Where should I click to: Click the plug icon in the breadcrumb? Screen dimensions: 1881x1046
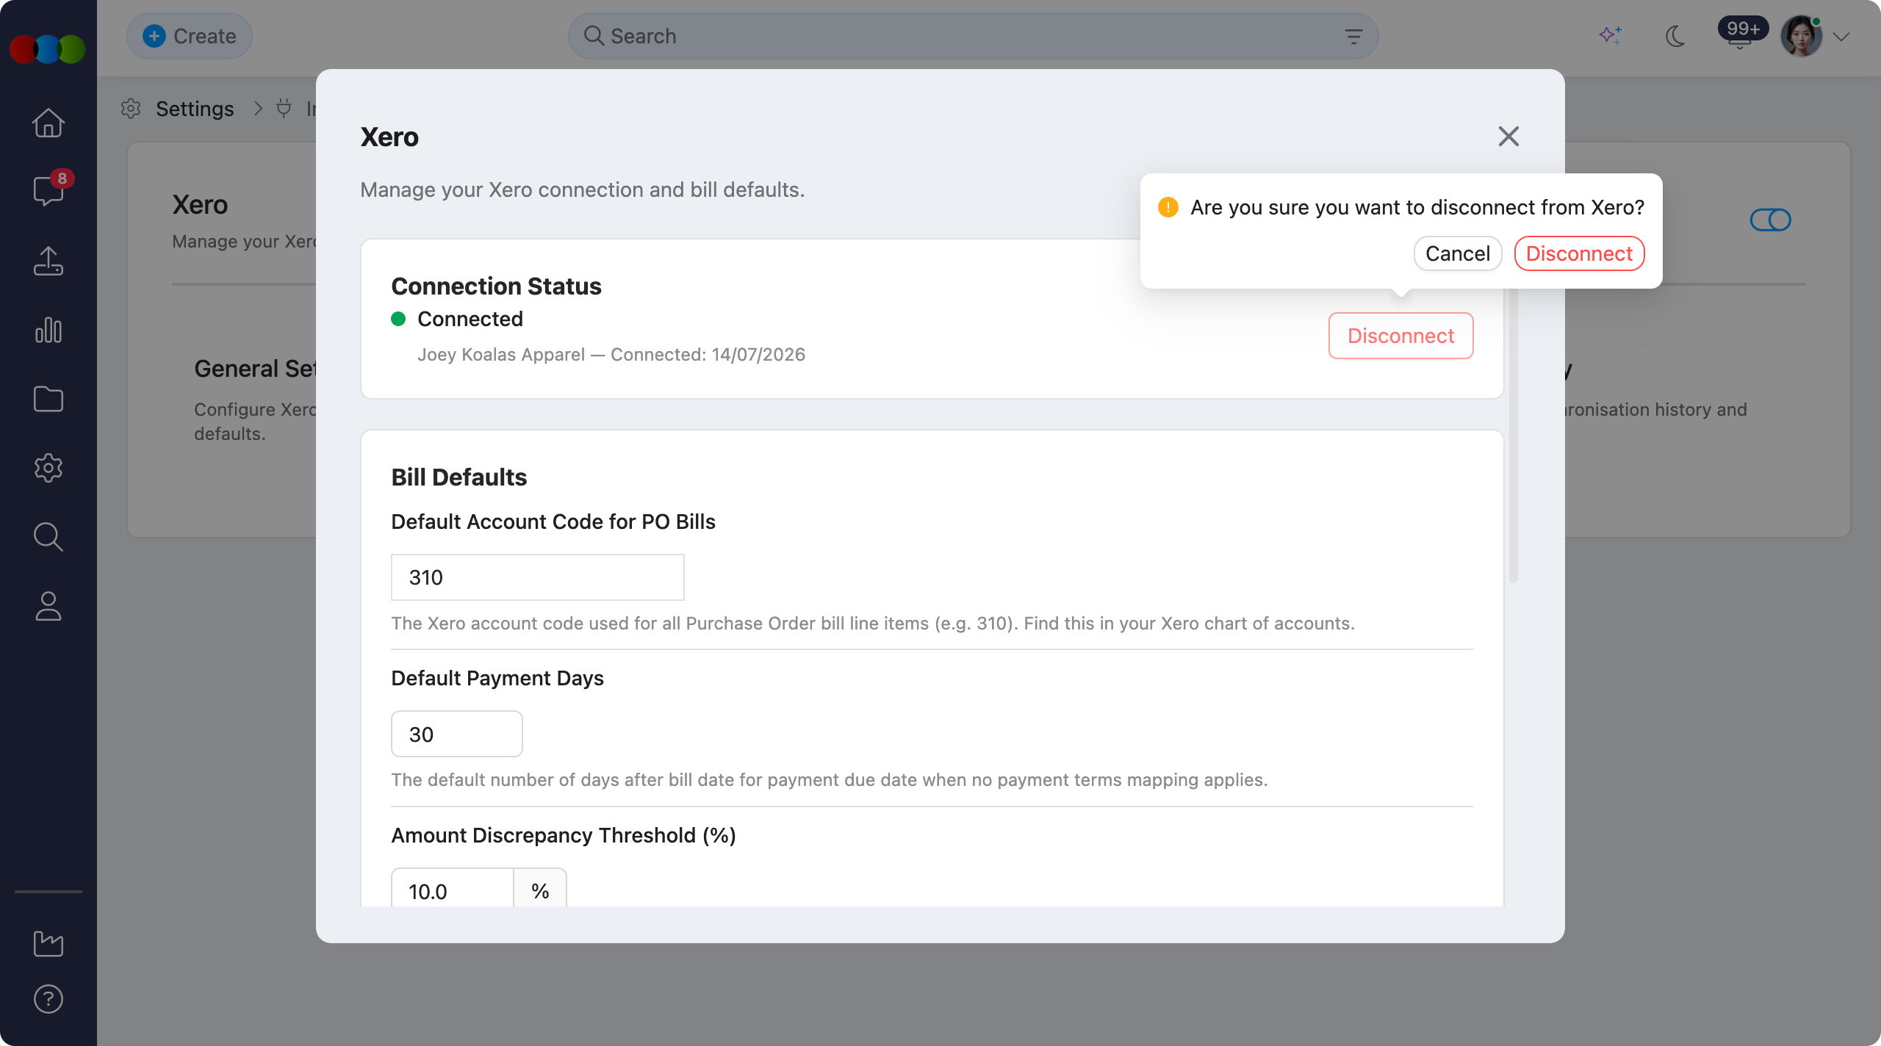[284, 109]
